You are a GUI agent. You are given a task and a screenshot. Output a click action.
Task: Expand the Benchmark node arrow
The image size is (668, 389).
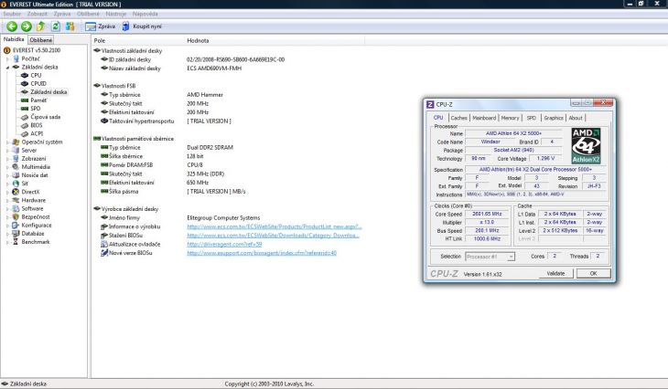tap(7, 242)
